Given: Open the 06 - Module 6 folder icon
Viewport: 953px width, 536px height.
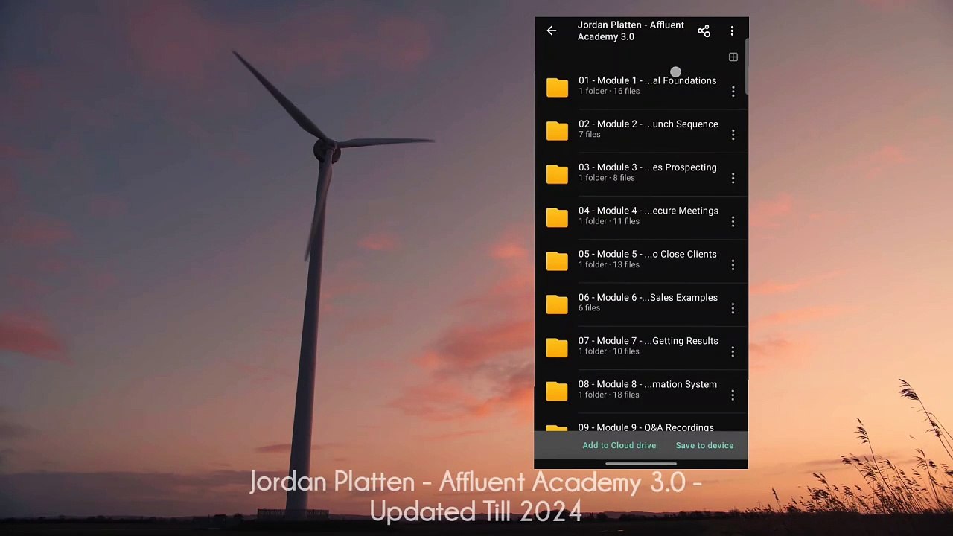Looking at the screenshot, I should (x=557, y=304).
